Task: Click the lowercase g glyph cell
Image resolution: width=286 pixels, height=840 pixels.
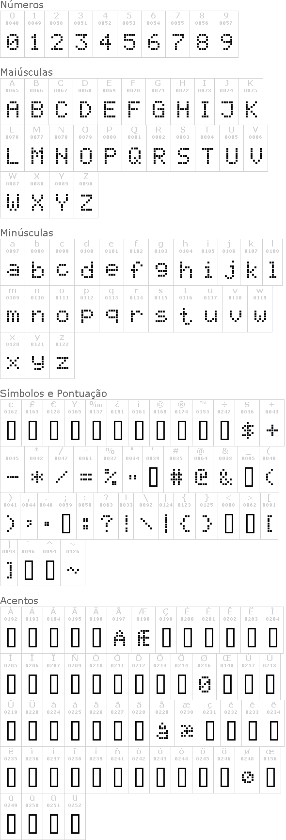Action: [161, 262]
